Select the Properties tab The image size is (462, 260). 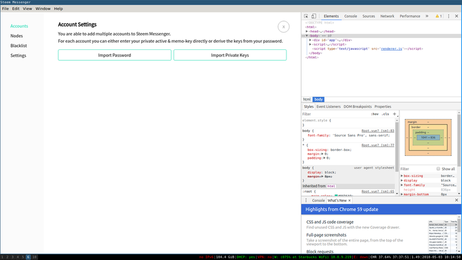pos(383,107)
